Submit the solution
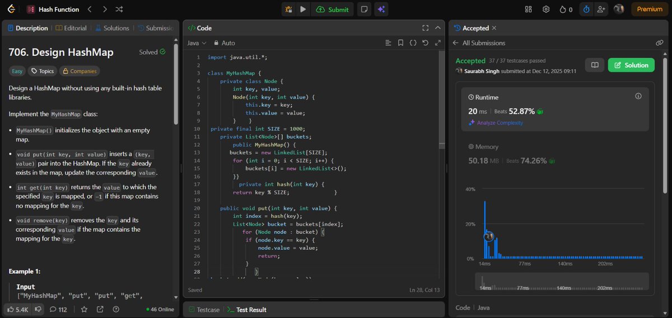Image resolution: width=672 pixels, height=318 pixels. tap(333, 9)
